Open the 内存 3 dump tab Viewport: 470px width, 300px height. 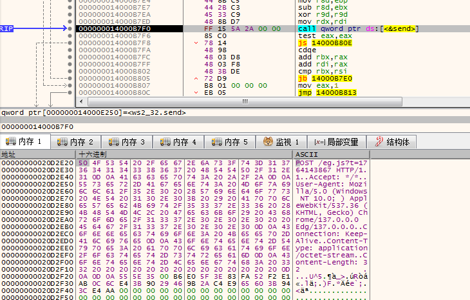[x=127, y=142]
